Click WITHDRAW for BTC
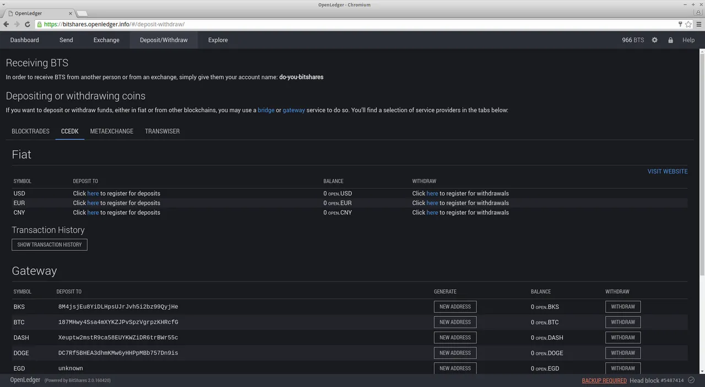 click(x=623, y=322)
